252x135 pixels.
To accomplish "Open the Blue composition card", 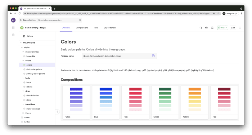I will tap(106, 102).
